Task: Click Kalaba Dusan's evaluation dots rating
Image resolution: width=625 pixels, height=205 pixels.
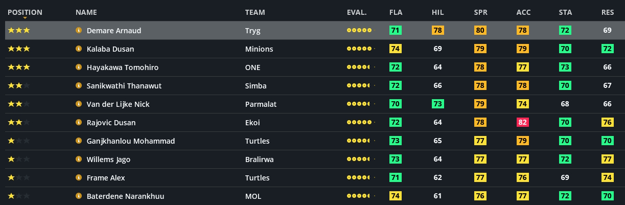Action: (360, 49)
